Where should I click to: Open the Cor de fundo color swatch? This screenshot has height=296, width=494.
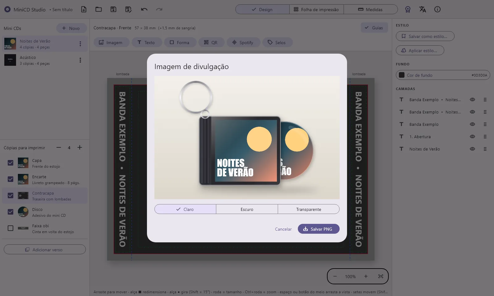click(402, 75)
